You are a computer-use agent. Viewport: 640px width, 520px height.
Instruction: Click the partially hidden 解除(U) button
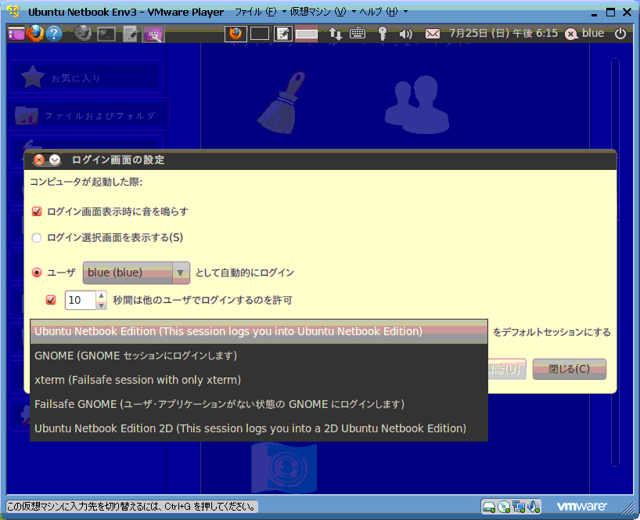pos(507,370)
